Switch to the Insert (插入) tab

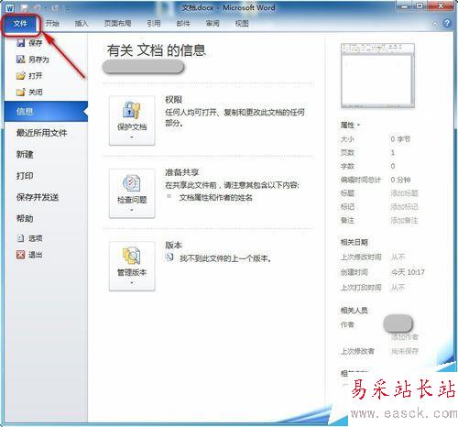tap(82, 24)
